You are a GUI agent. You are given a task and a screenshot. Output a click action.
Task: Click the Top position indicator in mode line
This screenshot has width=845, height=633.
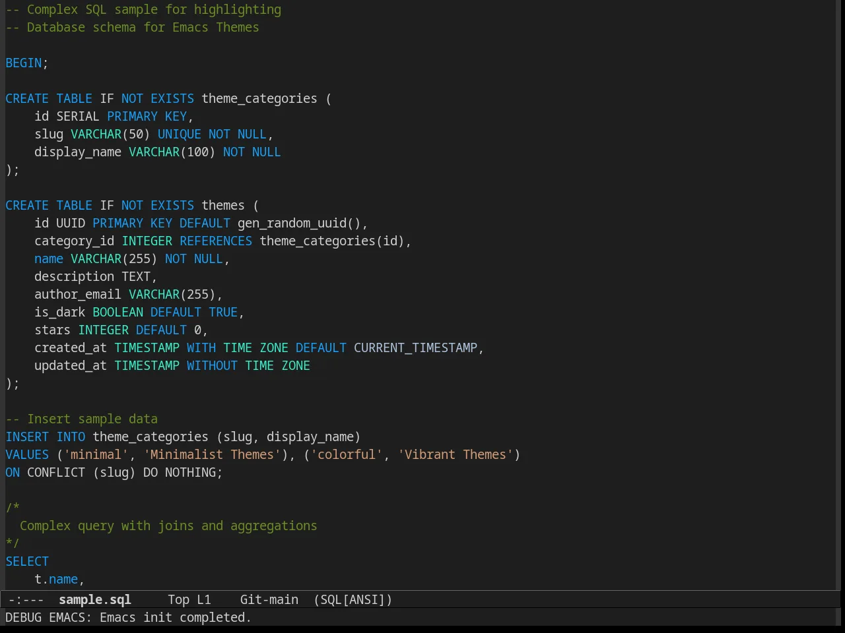[x=178, y=599]
